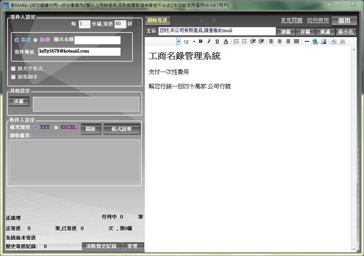
Task: Toggle bold text formatting
Action: pyautogui.click(x=200, y=41)
